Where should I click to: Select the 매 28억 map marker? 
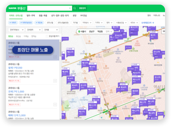tap(65, 72)
